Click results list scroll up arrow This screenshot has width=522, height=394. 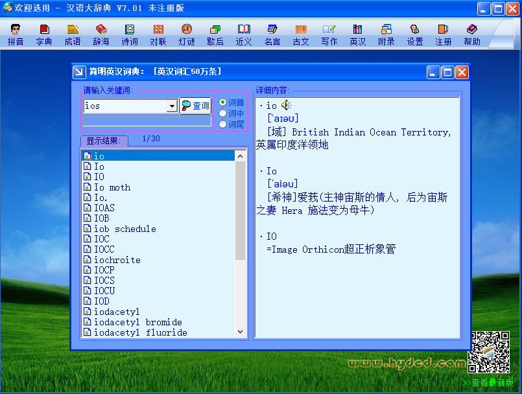tap(240, 156)
